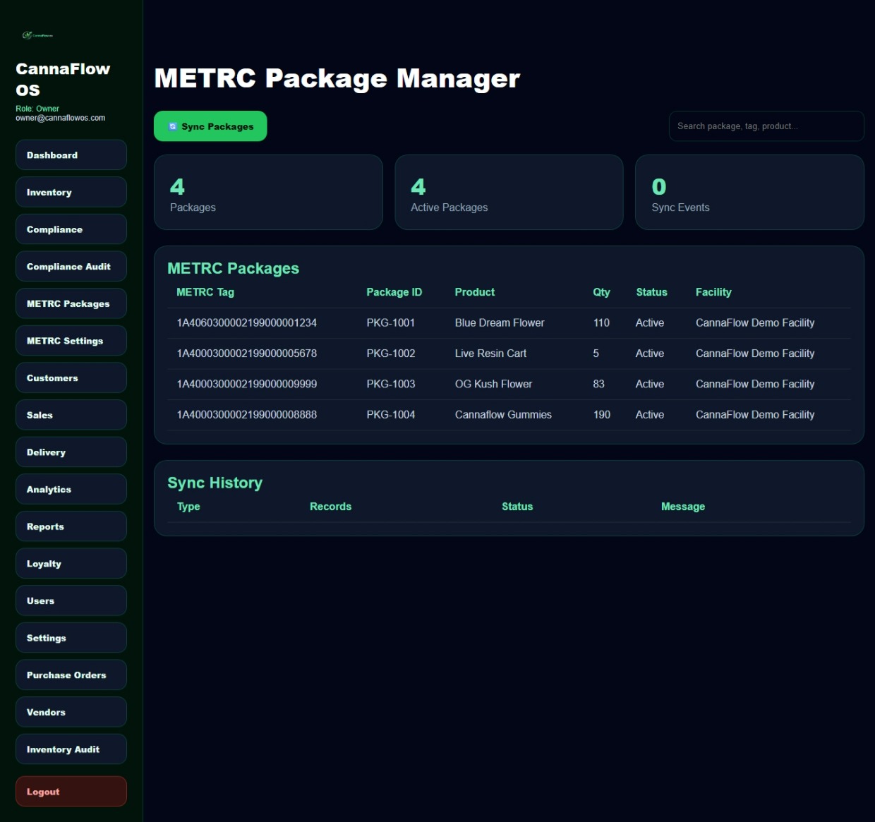Click Message header in Sync History
Image resolution: width=875 pixels, height=822 pixels.
click(x=683, y=507)
